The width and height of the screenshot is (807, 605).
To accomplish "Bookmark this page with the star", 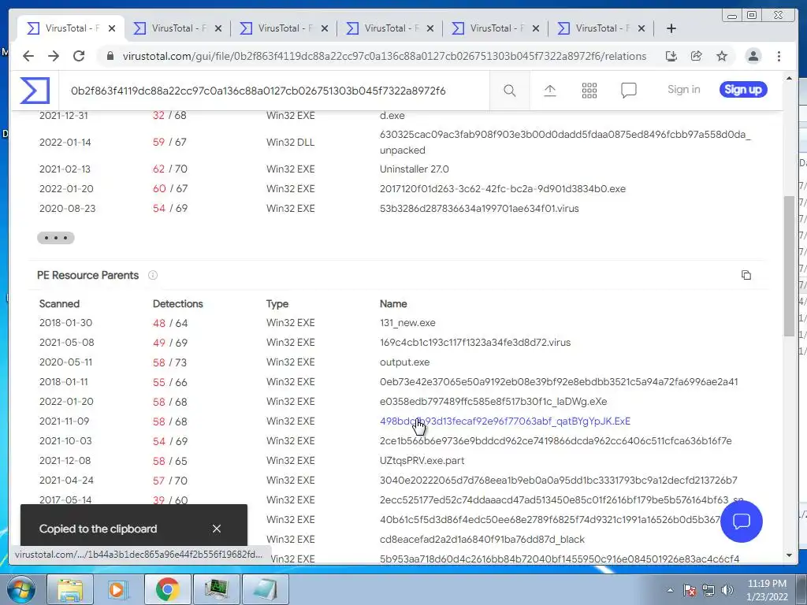I will 722,56.
